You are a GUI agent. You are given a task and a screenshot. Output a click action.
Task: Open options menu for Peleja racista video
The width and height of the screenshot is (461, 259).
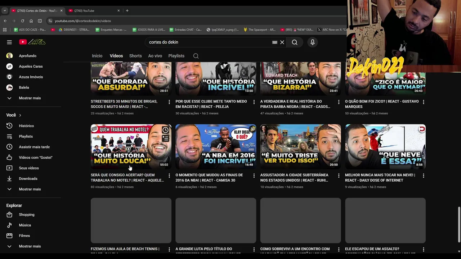point(254,102)
